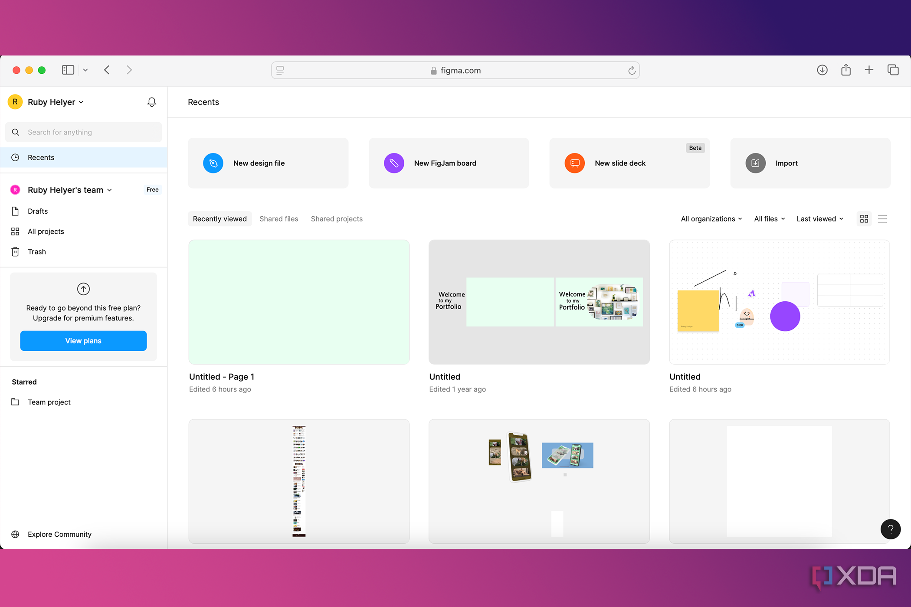Open Explore Community link
The height and width of the screenshot is (607, 911).
click(59, 534)
